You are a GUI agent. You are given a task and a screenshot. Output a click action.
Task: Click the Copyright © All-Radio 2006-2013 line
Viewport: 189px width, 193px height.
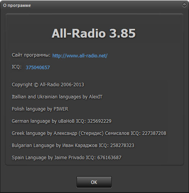[x=48, y=85]
